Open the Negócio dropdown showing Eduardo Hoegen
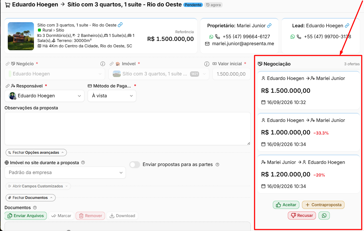Image resolution: width=364 pixels, height=231 pixels. (55, 74)
